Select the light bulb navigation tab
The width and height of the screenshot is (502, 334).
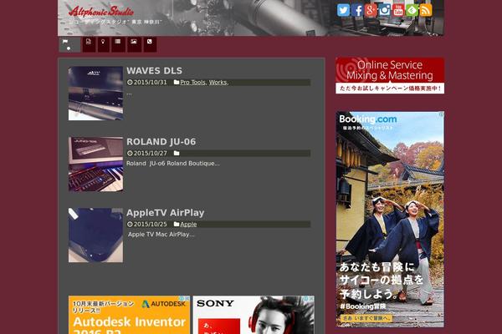pos(103,44)
